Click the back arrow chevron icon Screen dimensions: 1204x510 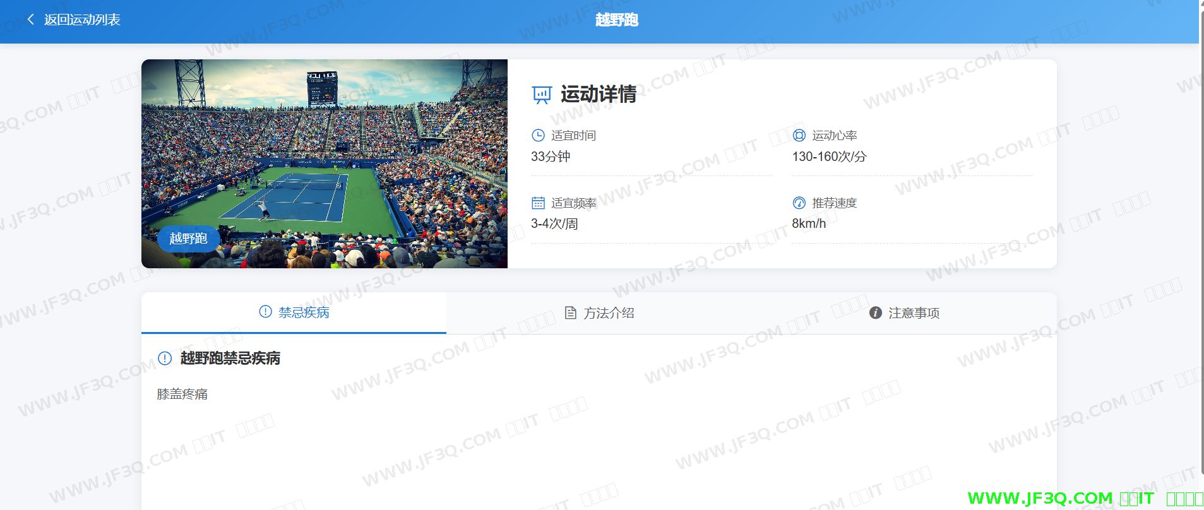coord(30,20)
